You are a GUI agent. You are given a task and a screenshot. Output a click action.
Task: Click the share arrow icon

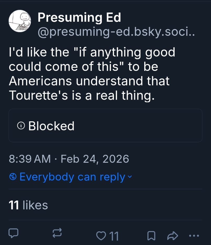coord(172,236)
